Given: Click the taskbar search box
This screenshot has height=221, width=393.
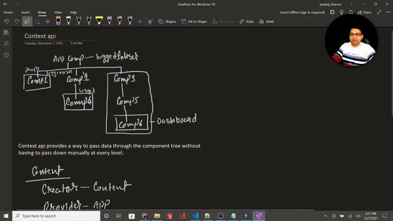Looking at the screenshot, I should [56, 215].
